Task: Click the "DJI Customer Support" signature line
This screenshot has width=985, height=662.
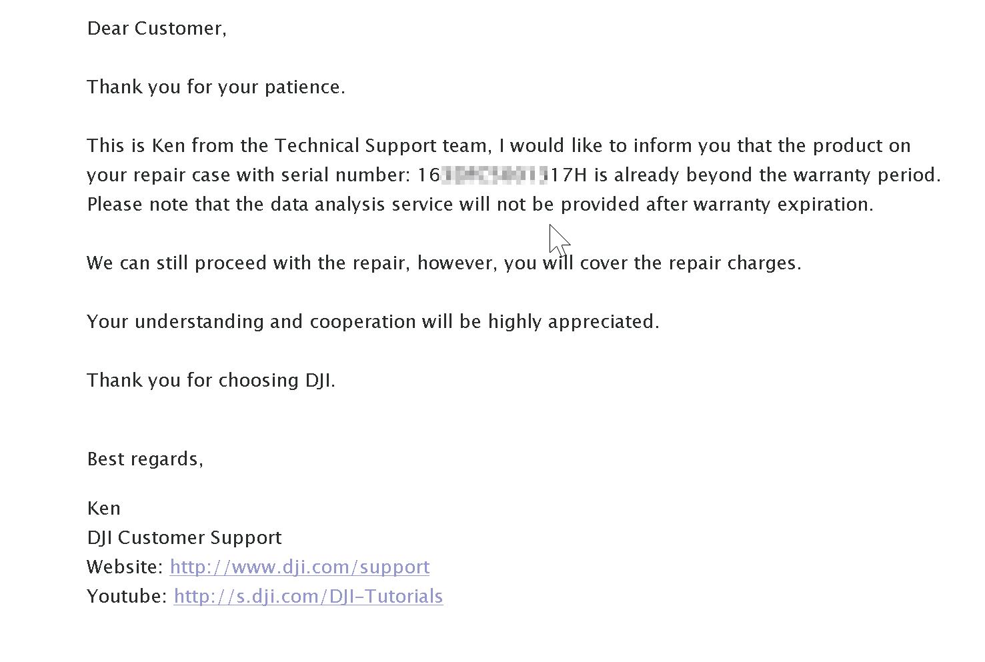Action: tap(184, 538)
